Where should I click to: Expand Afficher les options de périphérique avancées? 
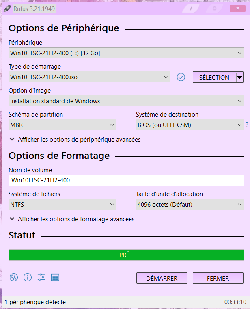75,140
